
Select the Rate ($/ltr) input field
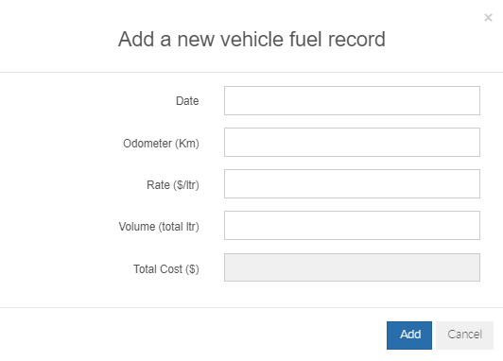coord(352,183)
